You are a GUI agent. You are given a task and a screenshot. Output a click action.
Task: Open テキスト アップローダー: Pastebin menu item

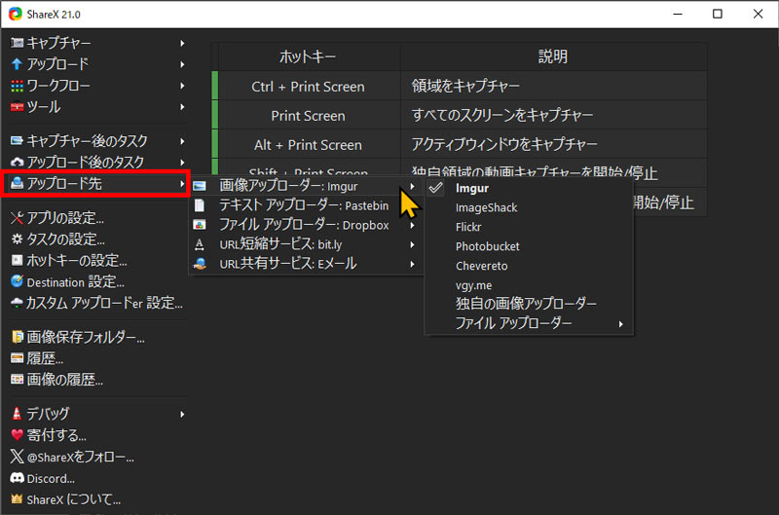(304, 205)
